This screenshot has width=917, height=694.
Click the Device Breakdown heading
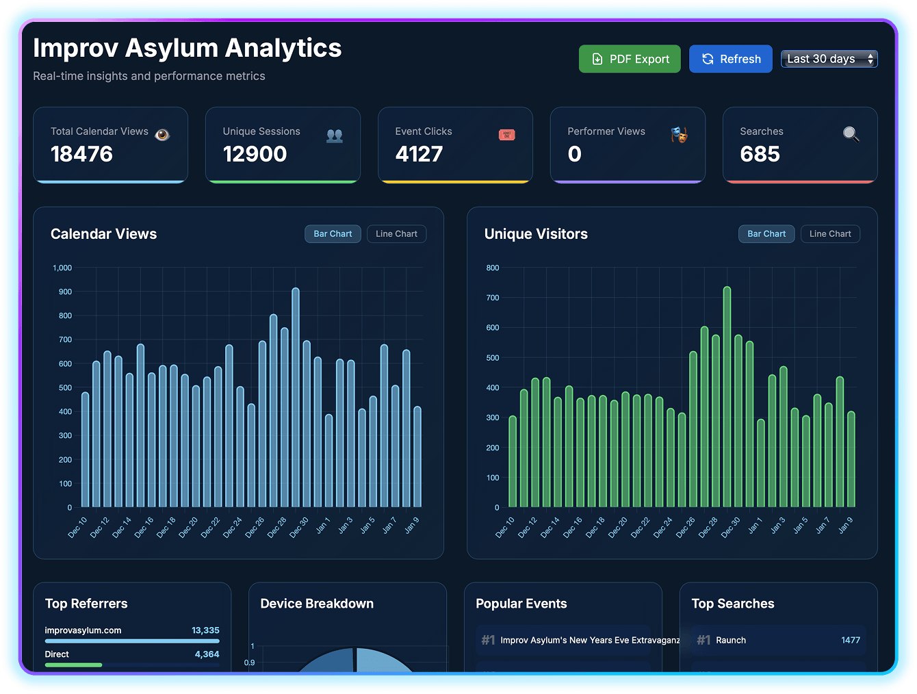317,604
